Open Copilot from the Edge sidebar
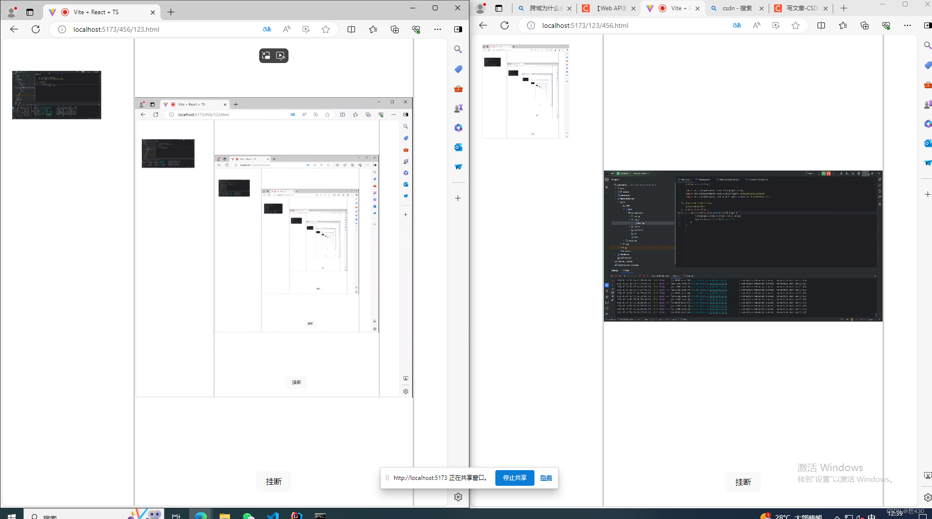 [458, 128]
